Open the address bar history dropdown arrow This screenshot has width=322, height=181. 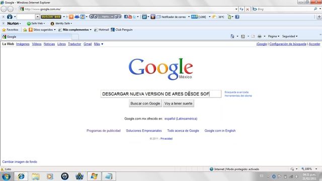[236, 9]
